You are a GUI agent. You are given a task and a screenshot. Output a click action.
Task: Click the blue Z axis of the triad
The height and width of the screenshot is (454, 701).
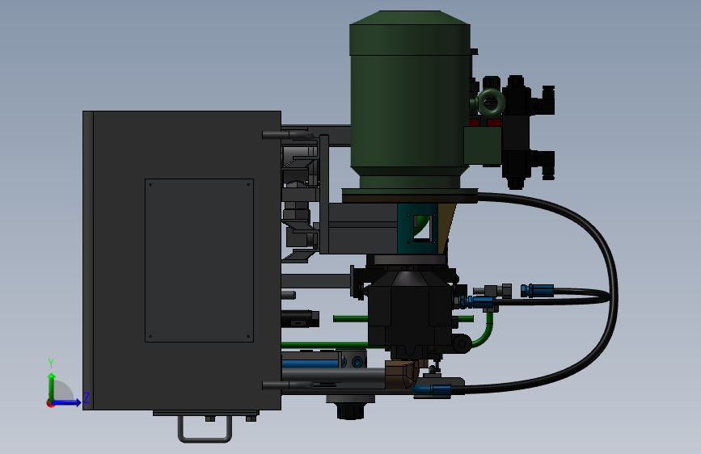pyautogui.click(x=67, y=402)
